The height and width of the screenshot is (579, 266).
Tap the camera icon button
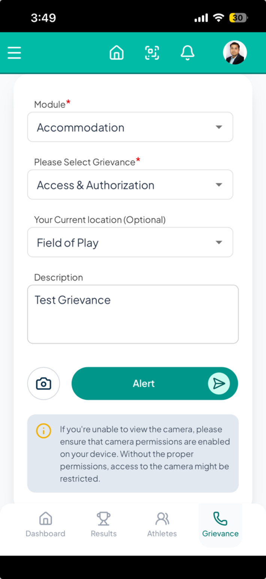click(43, 384)
